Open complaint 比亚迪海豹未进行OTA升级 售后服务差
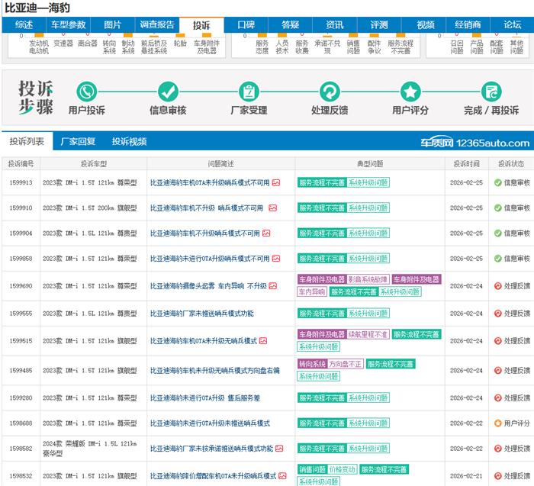This screenshot has height=486, width=534. coord(205,398)
